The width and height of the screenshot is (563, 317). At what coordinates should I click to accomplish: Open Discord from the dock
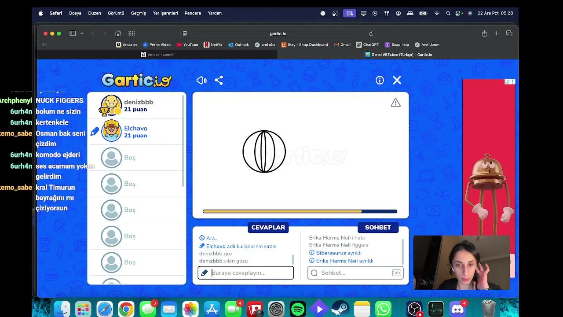457,309
